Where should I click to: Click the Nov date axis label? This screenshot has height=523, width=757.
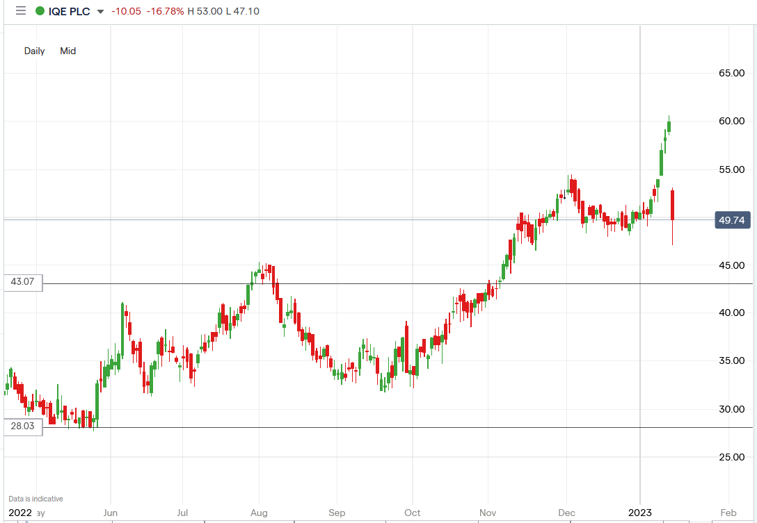(x=488, y=513)
